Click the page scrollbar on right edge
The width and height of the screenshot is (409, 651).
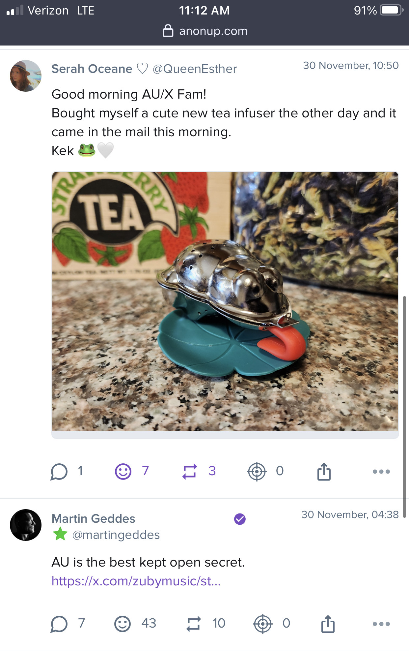(x=404, y=406)
